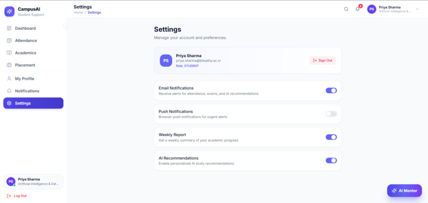Click the Settings breadcrumb

(x=94, y=13)
